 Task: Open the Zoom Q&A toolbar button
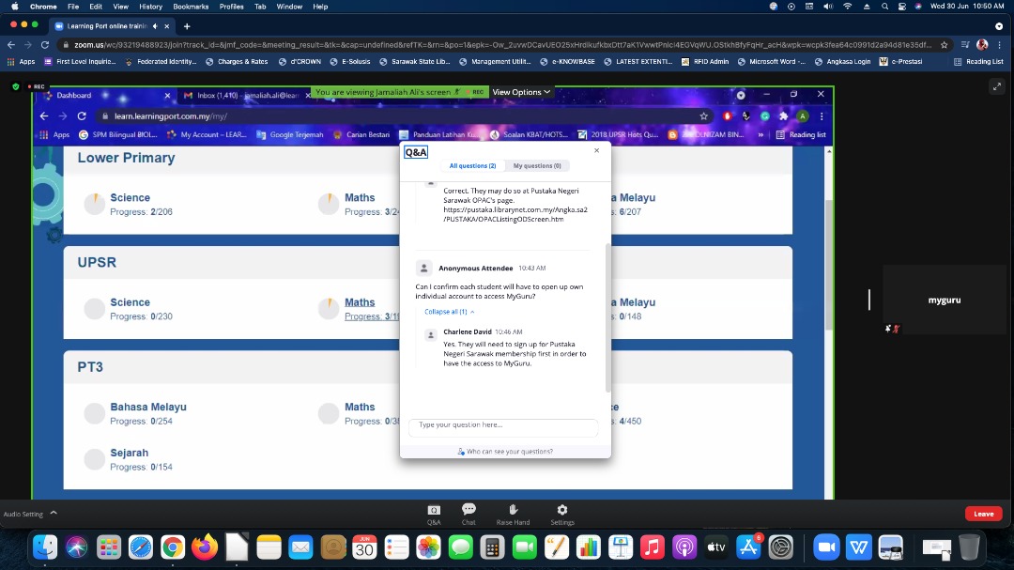click(434, 515)
